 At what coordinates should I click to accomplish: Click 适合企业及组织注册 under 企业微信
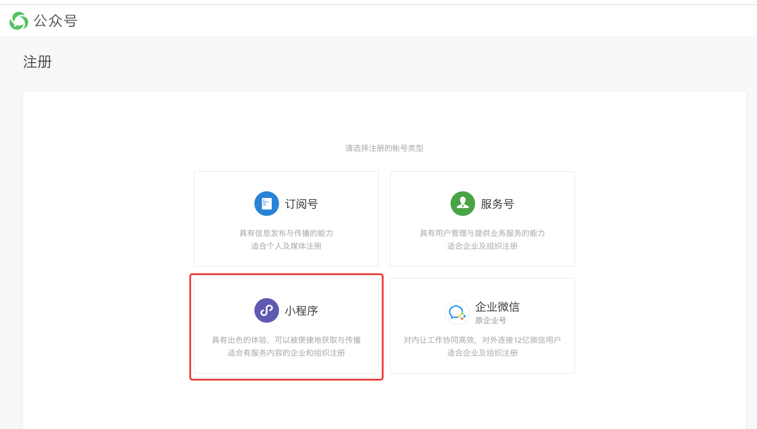pos(482,353)
